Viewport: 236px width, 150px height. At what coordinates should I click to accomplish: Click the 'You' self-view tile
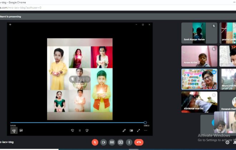[225, 122]
